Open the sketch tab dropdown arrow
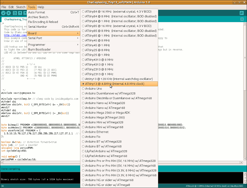Screen dimensions: 247x188 click(242, 19)
